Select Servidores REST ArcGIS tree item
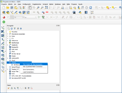Screen dimensions: 122x93 point(19,78)
